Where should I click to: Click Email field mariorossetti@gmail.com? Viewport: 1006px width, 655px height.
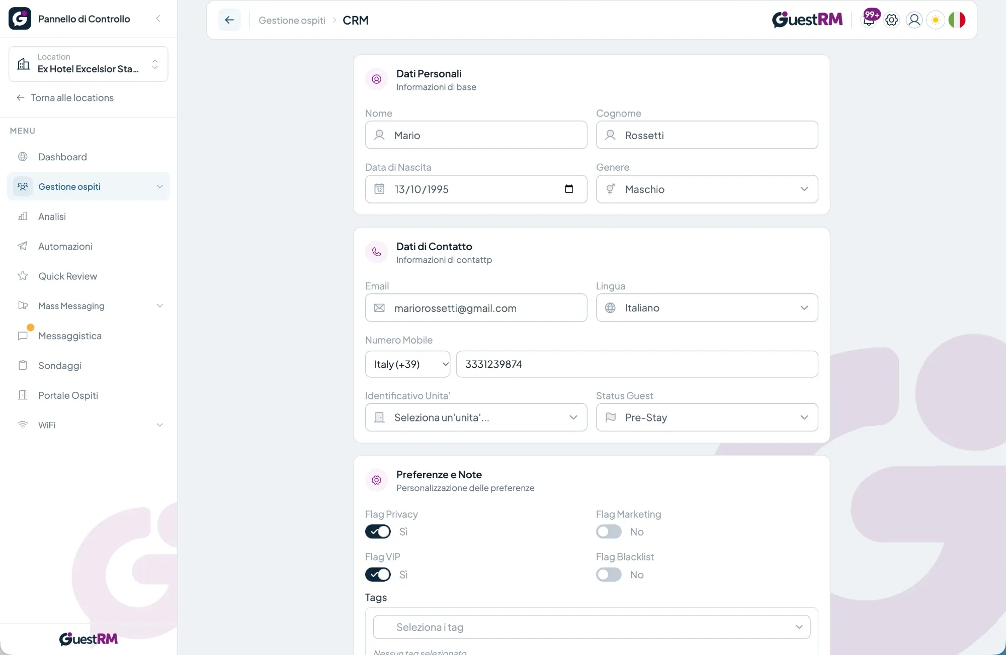[476, 308]
